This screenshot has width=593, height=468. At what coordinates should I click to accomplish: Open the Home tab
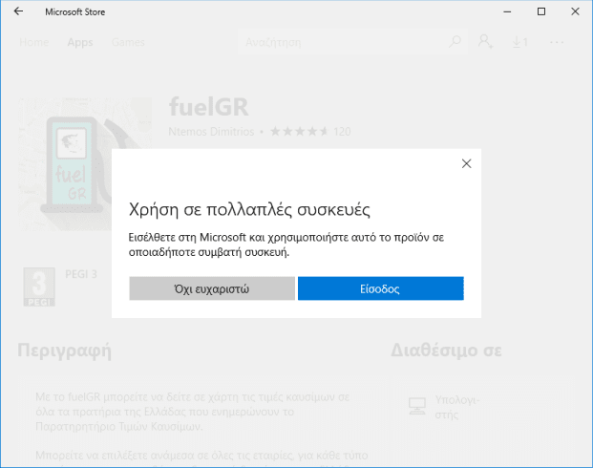tap(34, 42)
